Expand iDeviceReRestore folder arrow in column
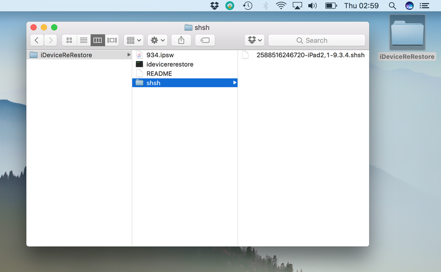This screenshot has height=272, width=441. 129,55
